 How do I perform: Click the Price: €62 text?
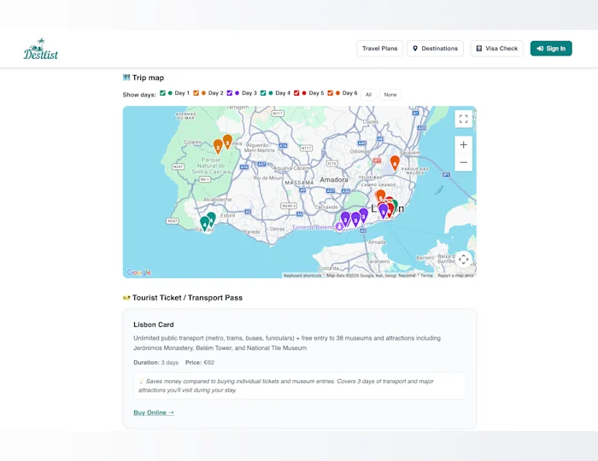pos(200,363)
